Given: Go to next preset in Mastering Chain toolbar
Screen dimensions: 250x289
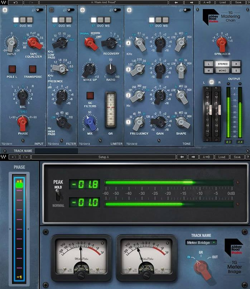Looking at the screenshot, I should point(192,3).
